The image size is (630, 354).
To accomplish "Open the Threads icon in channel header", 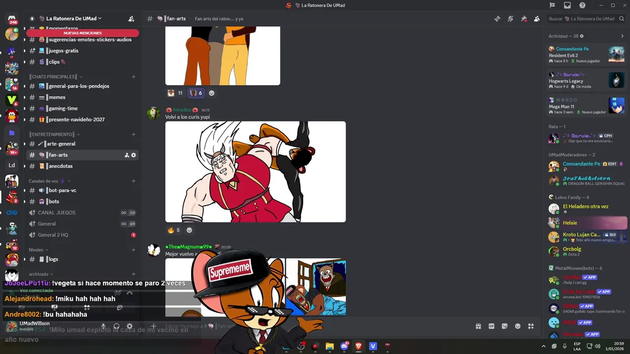I will tap(498, 19).
